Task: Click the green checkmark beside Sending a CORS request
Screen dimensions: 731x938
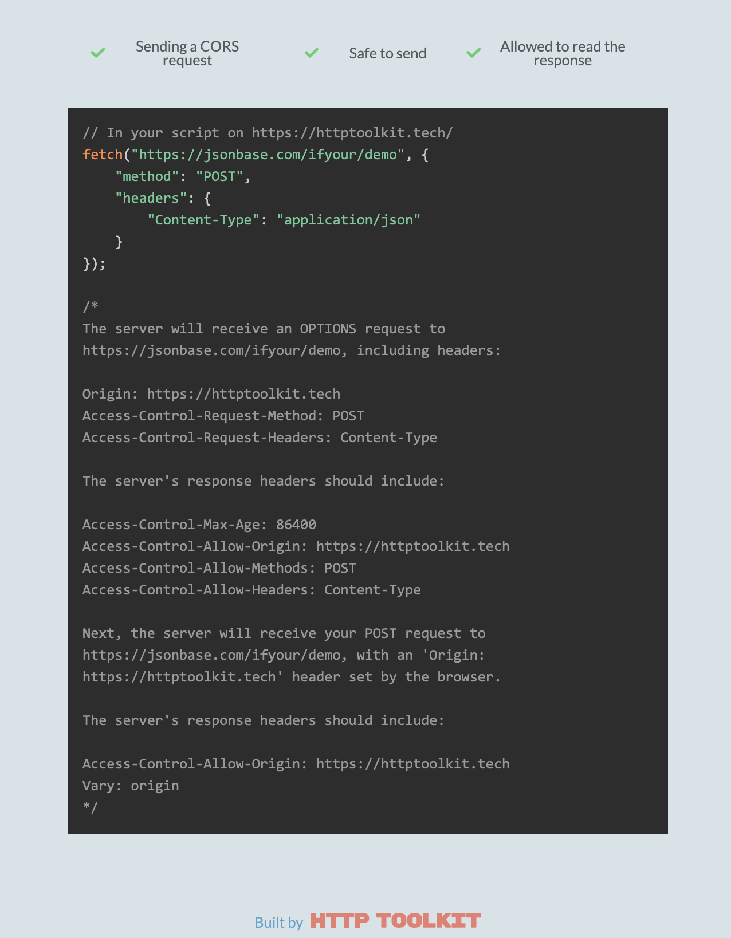Action: click(98, 53)
